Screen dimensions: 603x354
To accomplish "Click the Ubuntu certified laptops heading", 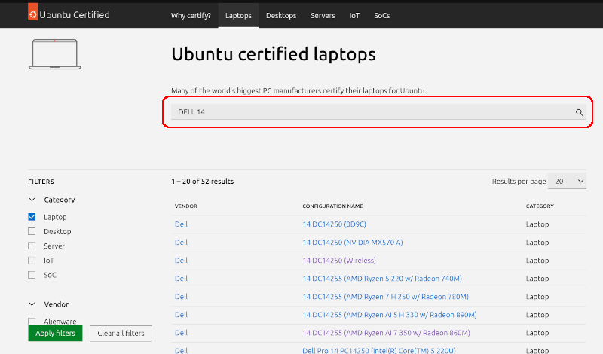I will tap(274, 54).
